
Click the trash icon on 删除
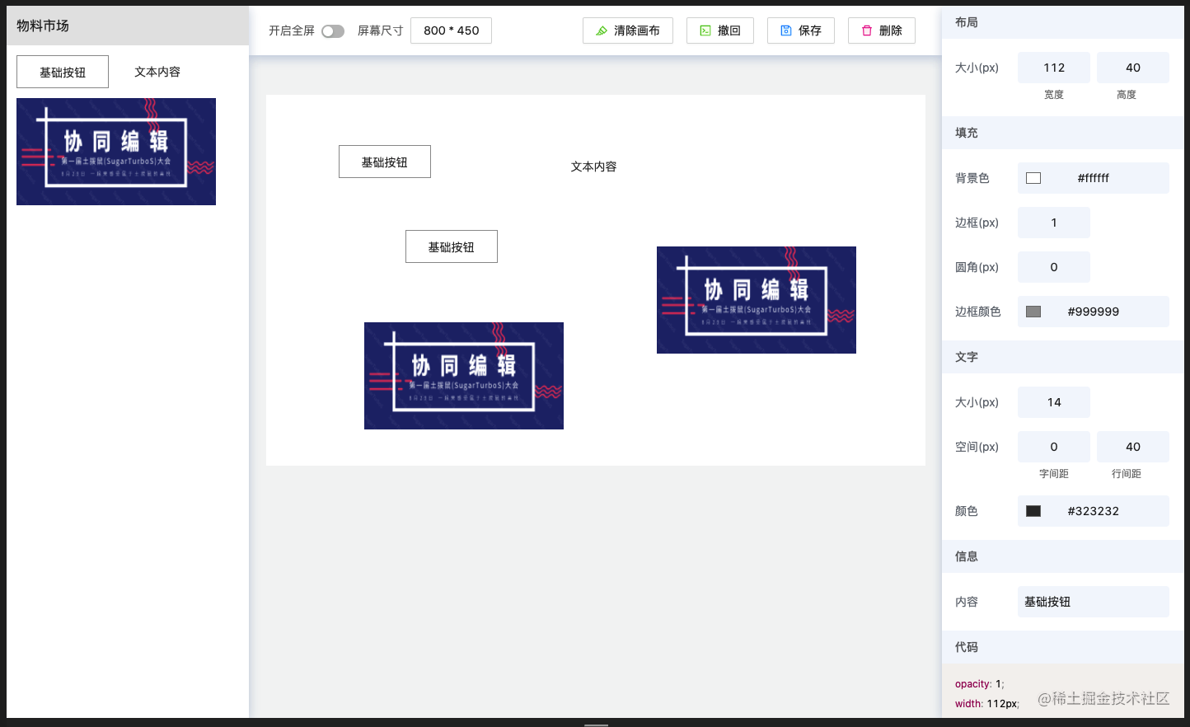pos(867,30)
